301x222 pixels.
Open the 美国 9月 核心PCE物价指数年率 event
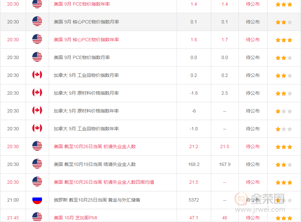(x=86, y=40)
